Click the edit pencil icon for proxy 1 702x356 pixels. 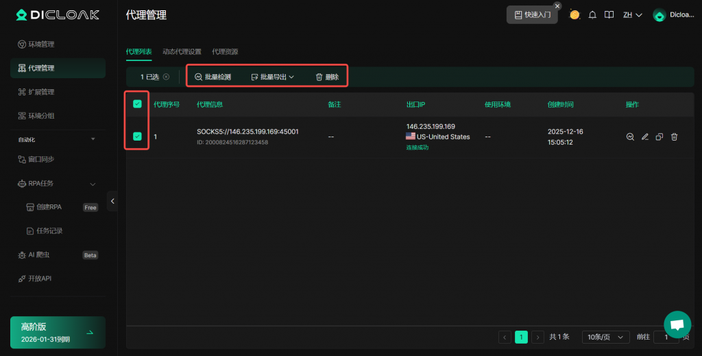tap(644, 137)
